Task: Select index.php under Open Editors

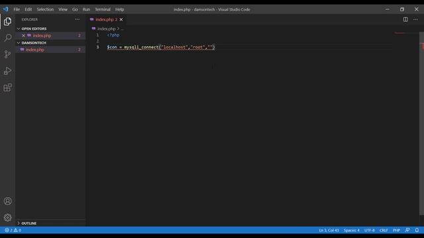Action: click(50, 36)
